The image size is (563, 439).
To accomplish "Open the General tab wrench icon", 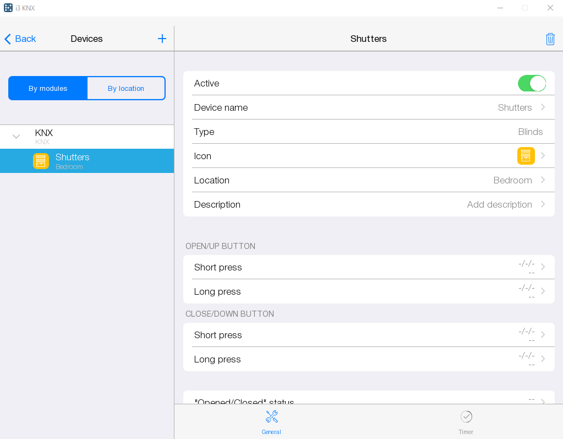I will point(271,417).
